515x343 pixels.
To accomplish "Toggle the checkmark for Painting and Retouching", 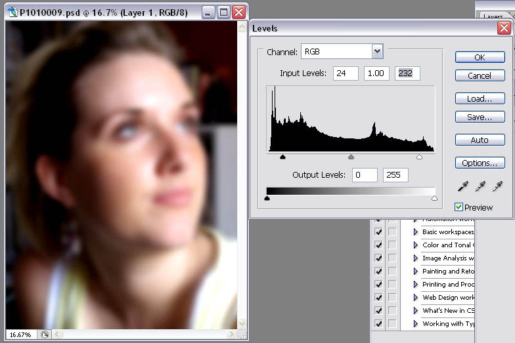I will point(378,272).
